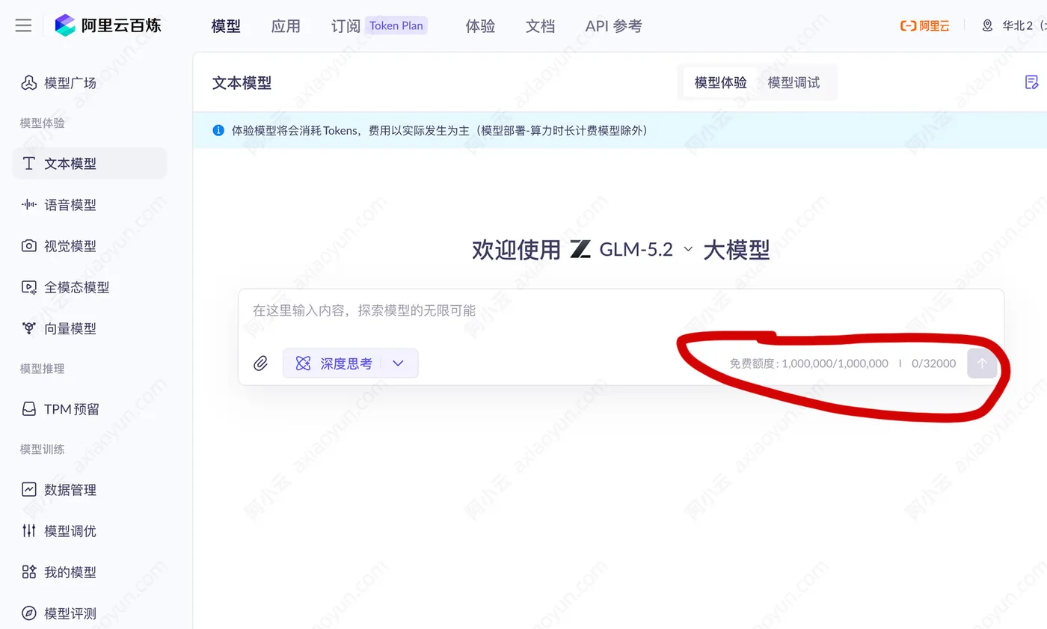This screenshot has width=1047, height=629.
Task: Switch to the 模型体验 tab
Action: pos(720,82)
